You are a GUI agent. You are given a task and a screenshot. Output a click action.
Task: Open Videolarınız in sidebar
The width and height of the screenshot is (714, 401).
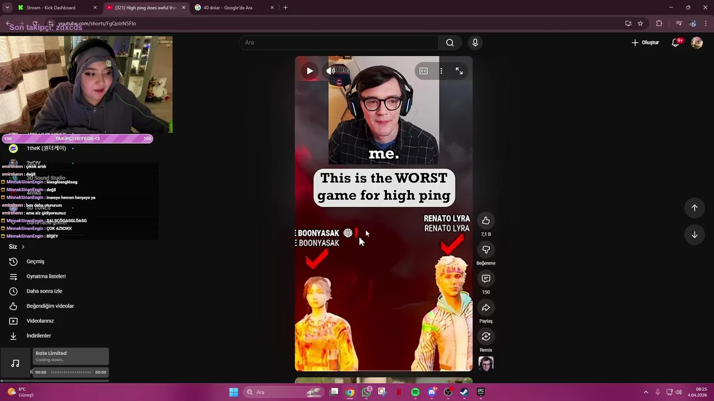[40, 321]
